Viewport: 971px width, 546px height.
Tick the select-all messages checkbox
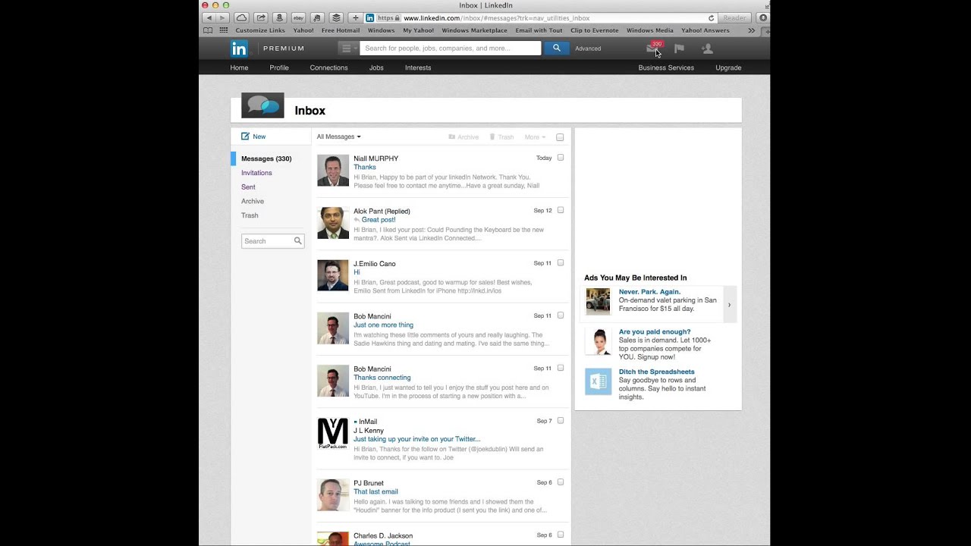point(560,137)
